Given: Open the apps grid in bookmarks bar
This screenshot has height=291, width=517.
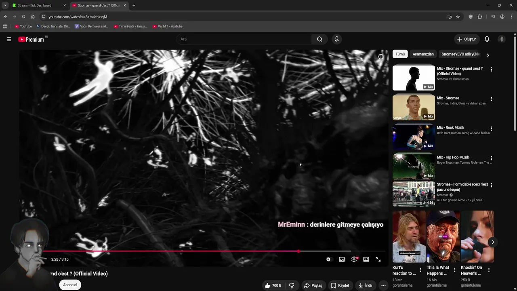Looking at the screenshot, I should [x=5, y=26].
